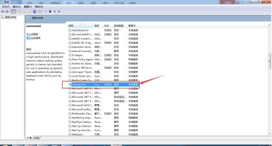Viewport: 272px width, 146px height.
Task: Click the blue Help question-mark icon
Action: [35, 12]
